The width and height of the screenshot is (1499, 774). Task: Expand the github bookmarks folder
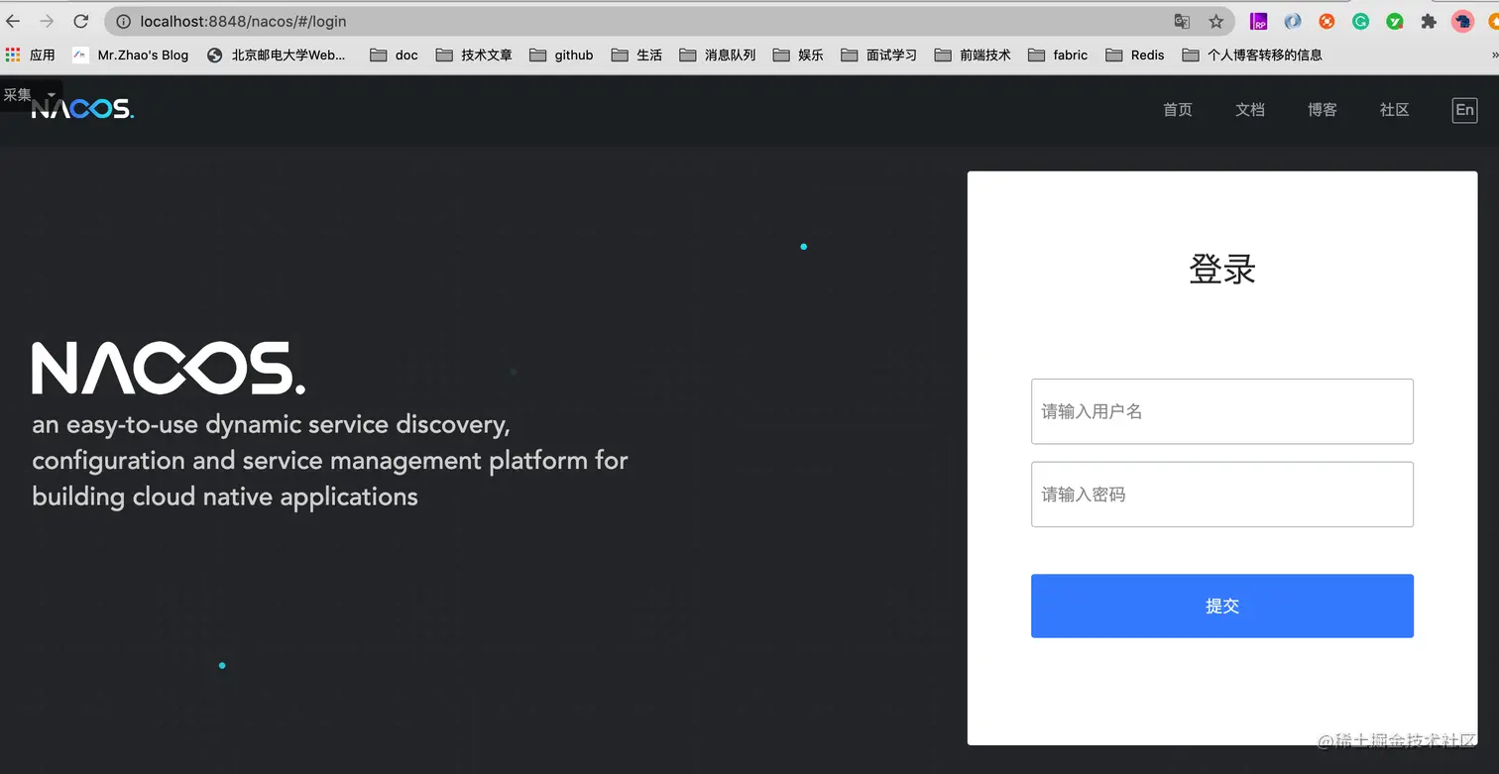(561, 55)
